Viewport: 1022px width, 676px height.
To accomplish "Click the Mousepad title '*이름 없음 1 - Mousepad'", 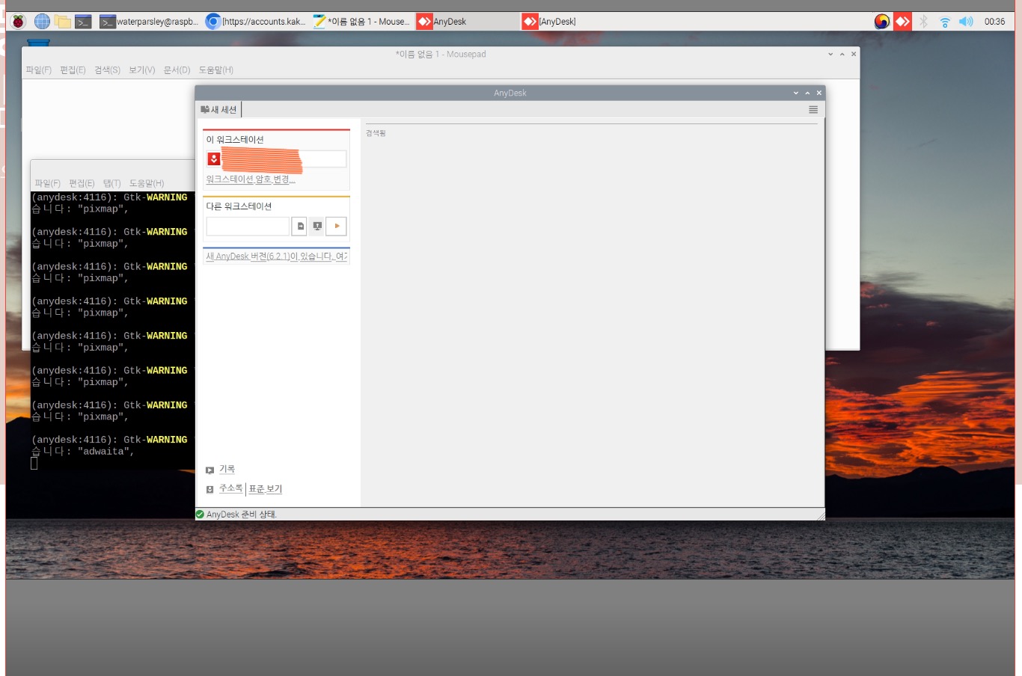I will coord(441,54).
